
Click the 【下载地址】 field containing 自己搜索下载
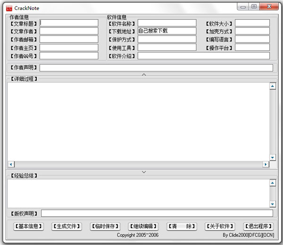[x=167, y=31]
